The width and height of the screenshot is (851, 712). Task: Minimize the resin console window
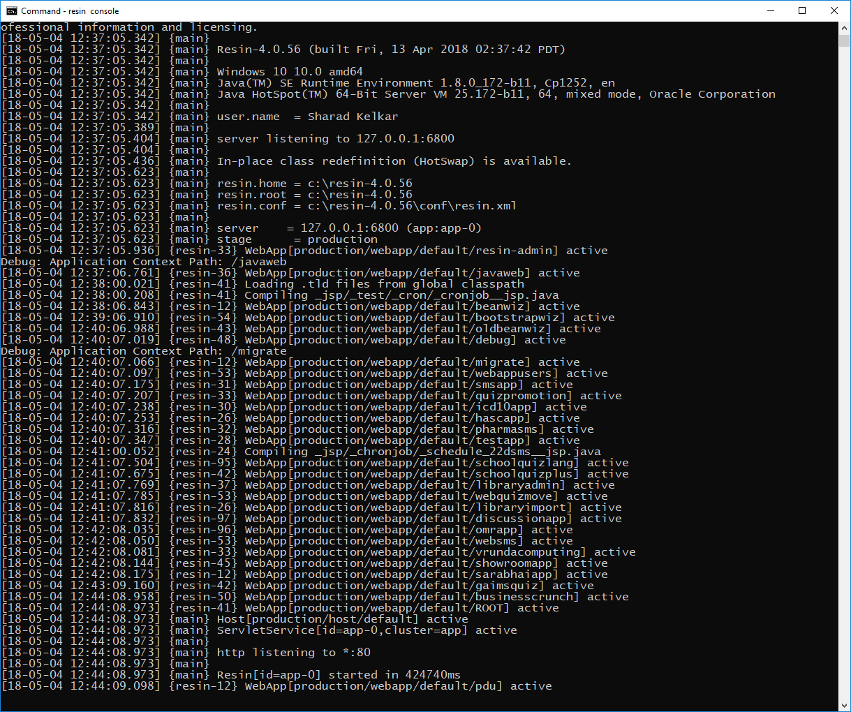tap(771, 10)
